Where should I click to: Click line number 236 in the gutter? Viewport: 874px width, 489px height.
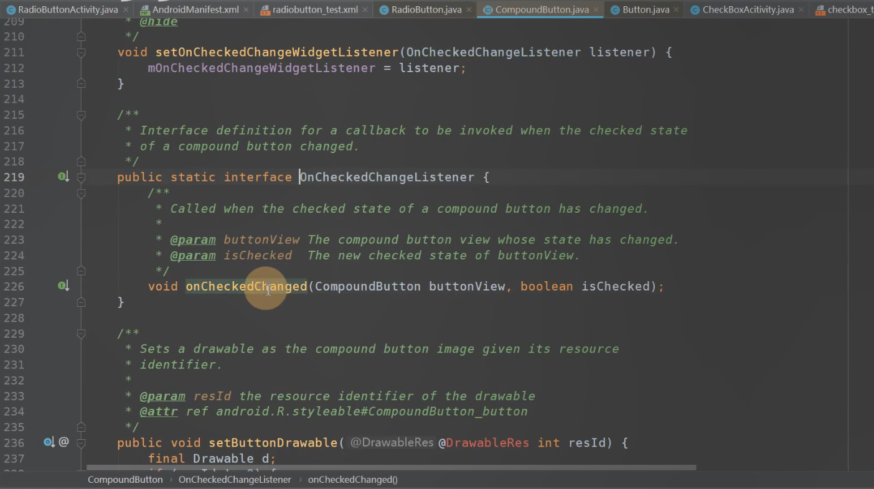[x=14, y=443]
